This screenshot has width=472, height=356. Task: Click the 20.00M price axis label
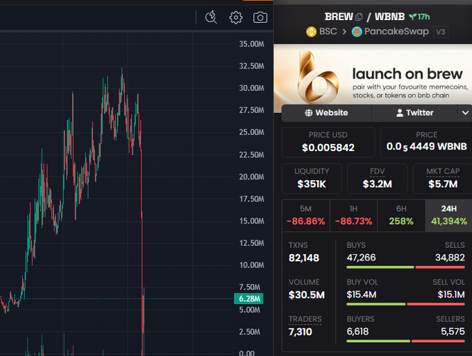(x=251, y=177)
